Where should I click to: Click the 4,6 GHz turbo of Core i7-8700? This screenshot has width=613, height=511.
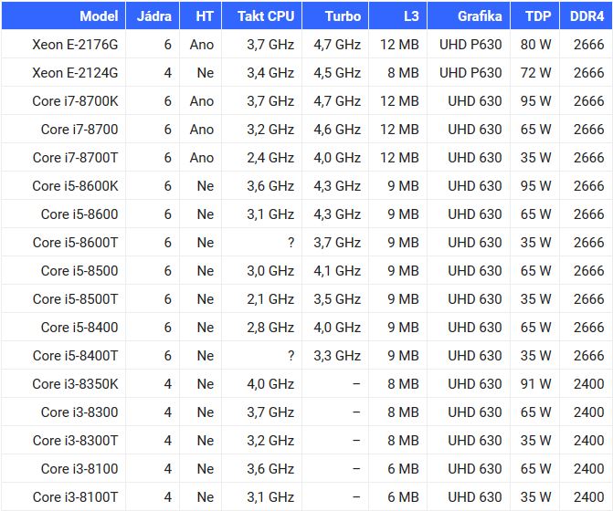point(337,130)
